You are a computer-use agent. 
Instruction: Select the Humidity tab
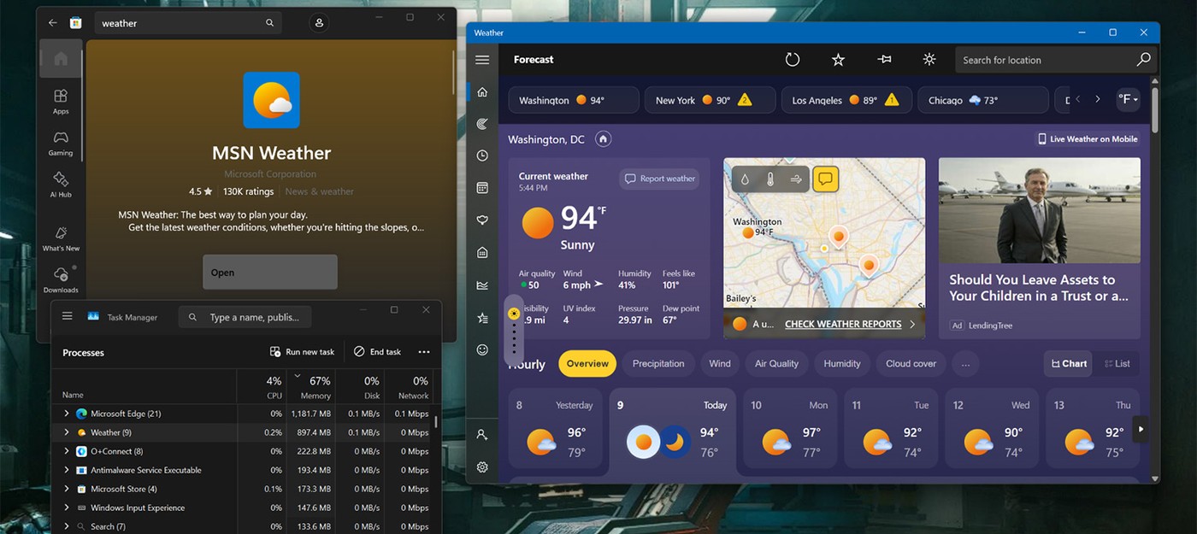(x=842, y=364)
